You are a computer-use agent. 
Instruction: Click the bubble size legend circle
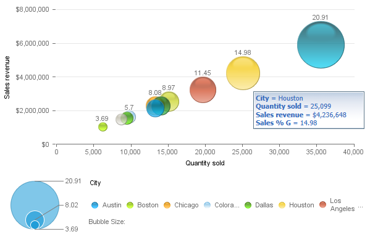[x=35, y=205]
